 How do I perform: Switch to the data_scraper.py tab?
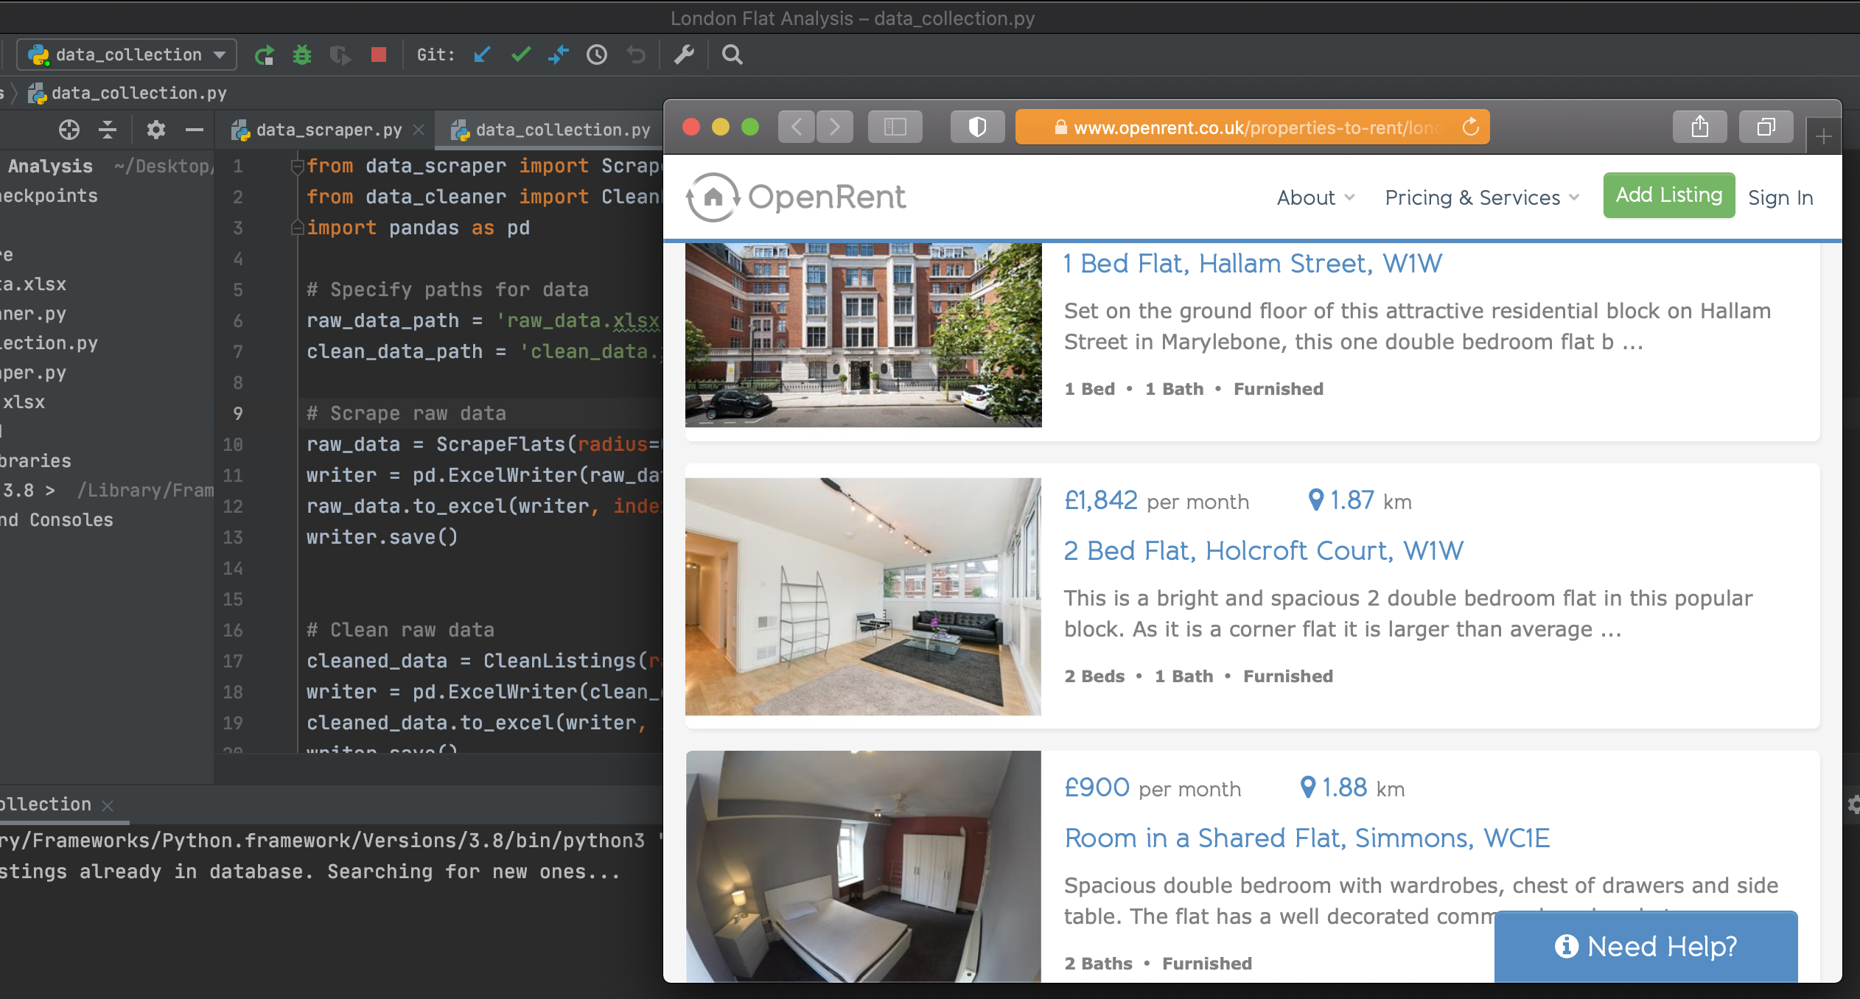point(329,130)
